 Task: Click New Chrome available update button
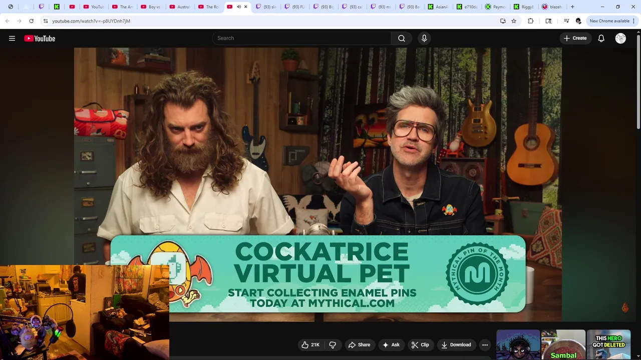pyautogui.click(x=609, y=21)
